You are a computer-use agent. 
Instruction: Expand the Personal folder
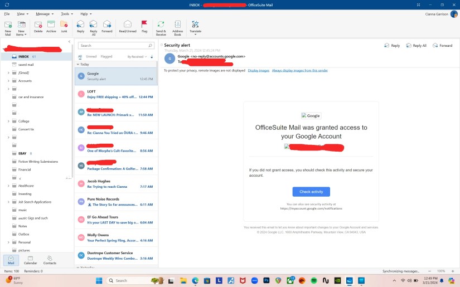click(x=8, y=242)
